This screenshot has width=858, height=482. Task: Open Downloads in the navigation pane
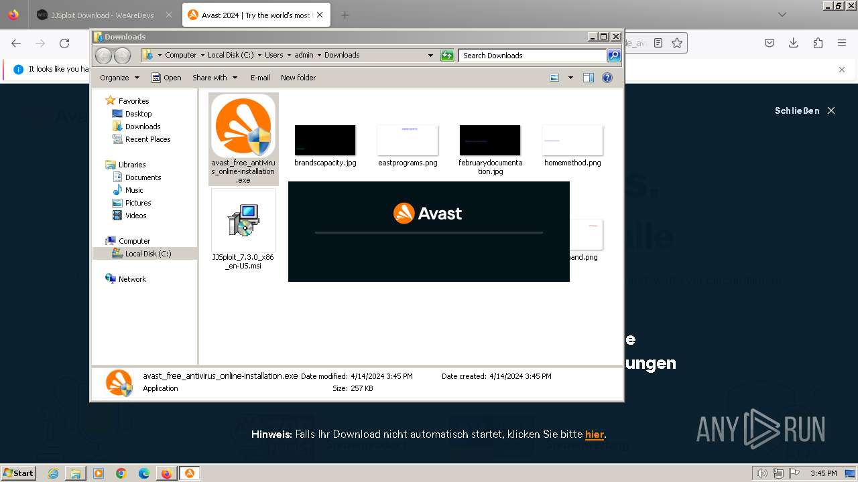click(x=143, y=127)
